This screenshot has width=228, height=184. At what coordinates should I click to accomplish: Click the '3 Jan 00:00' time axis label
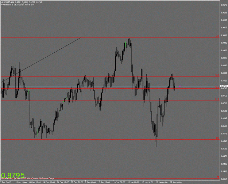pos(90,182)
